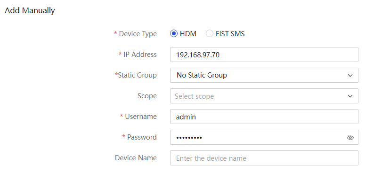Viewport: 390px width, 188px height.
Task: Click the Enter the device name field
Action: click(x=264, y=158)
